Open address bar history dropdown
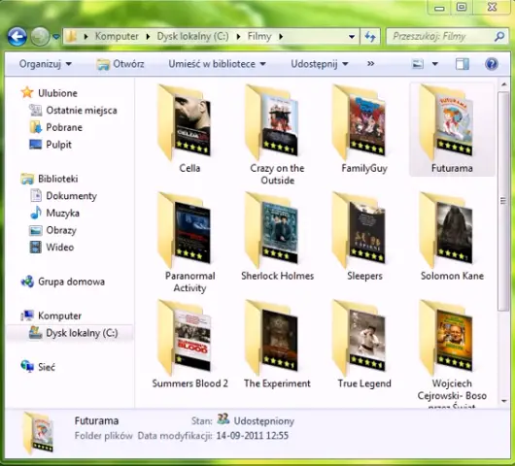The image size is (515, 466). click(352, 37)
